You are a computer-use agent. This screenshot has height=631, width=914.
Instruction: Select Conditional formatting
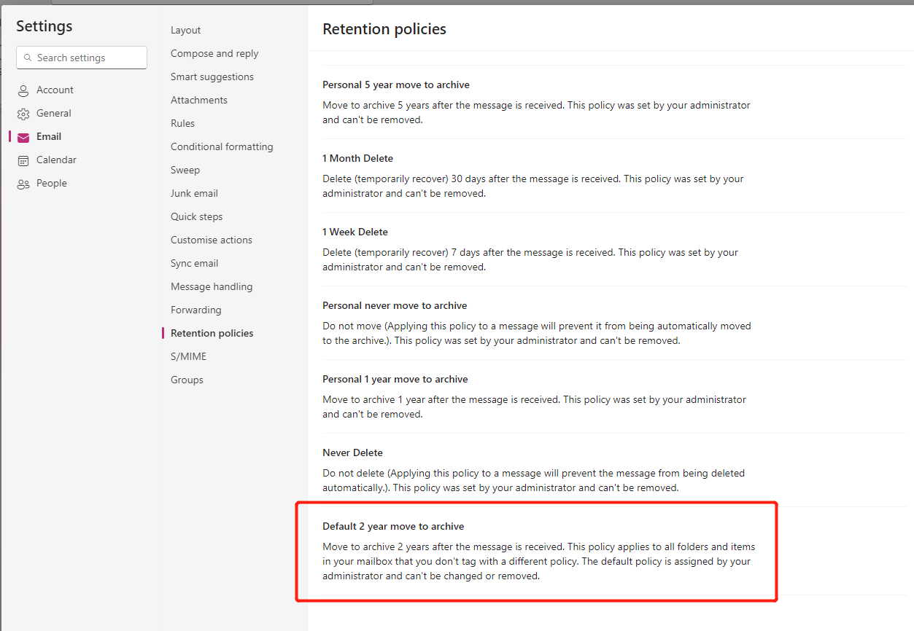coord(222,146)
